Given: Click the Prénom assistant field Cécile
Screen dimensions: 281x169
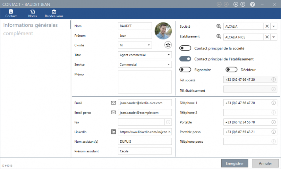Looking at the screenshot, I should 145,151.
